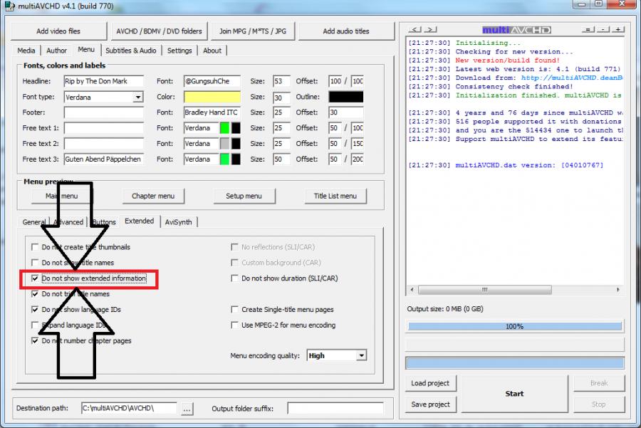Open the About tab
Image resolution: width=641 pixels, height=428 pixels.
212,51
